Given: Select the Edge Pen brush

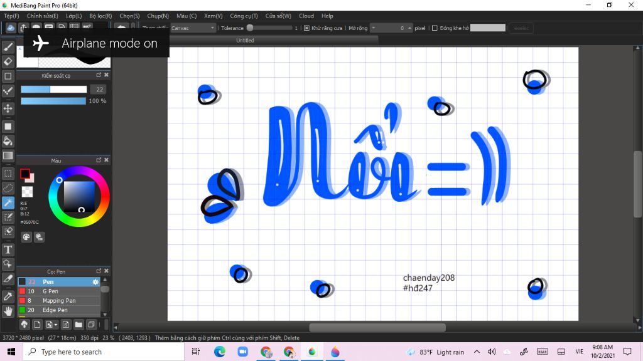Looking at the screenshot, I should (58, 310).
